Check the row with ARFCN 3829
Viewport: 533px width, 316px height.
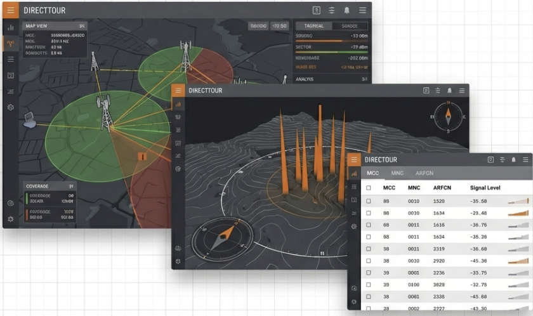coord(369,285)
